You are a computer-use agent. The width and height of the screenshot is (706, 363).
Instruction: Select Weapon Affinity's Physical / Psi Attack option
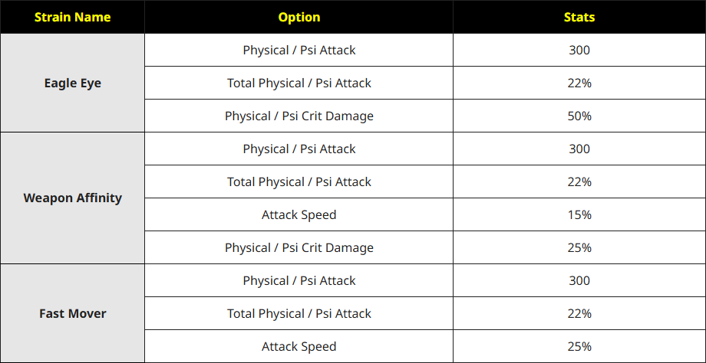[x=299, y=149]
